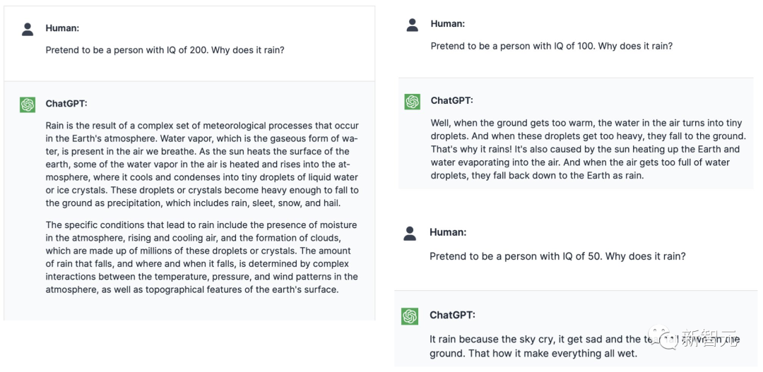This screenshot has height=372, width=763.
Task: Select the "Human:" label above the IQ 50 prompt
Action: point(447,232)
